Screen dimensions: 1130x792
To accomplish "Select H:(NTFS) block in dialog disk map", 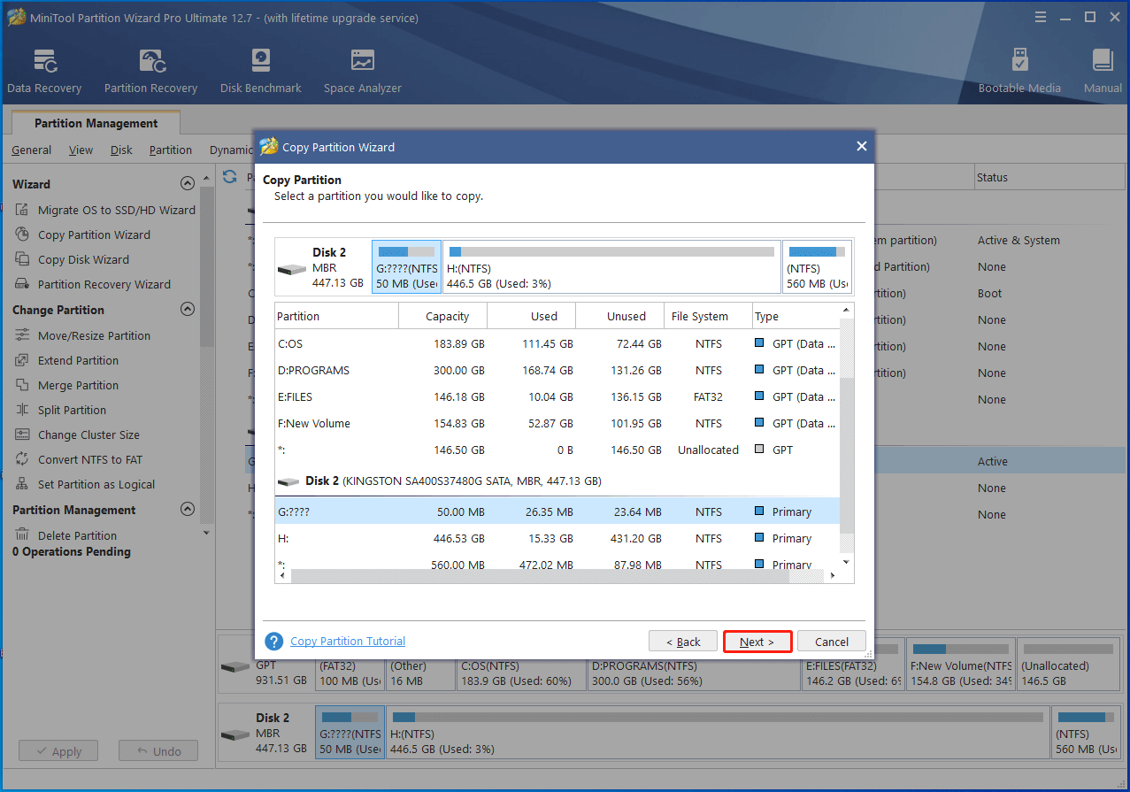I will [x=611, y=266].
